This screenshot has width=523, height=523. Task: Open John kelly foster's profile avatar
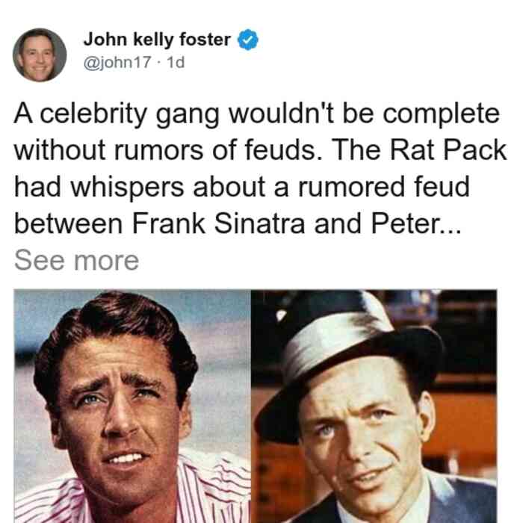tap(40, 55)
